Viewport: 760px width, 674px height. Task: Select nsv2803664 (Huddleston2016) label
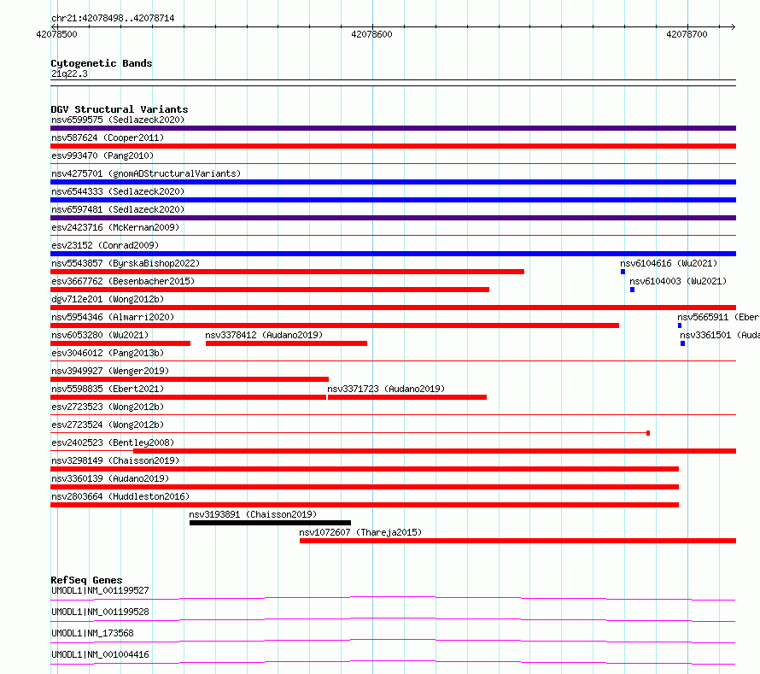click(120, 496)
